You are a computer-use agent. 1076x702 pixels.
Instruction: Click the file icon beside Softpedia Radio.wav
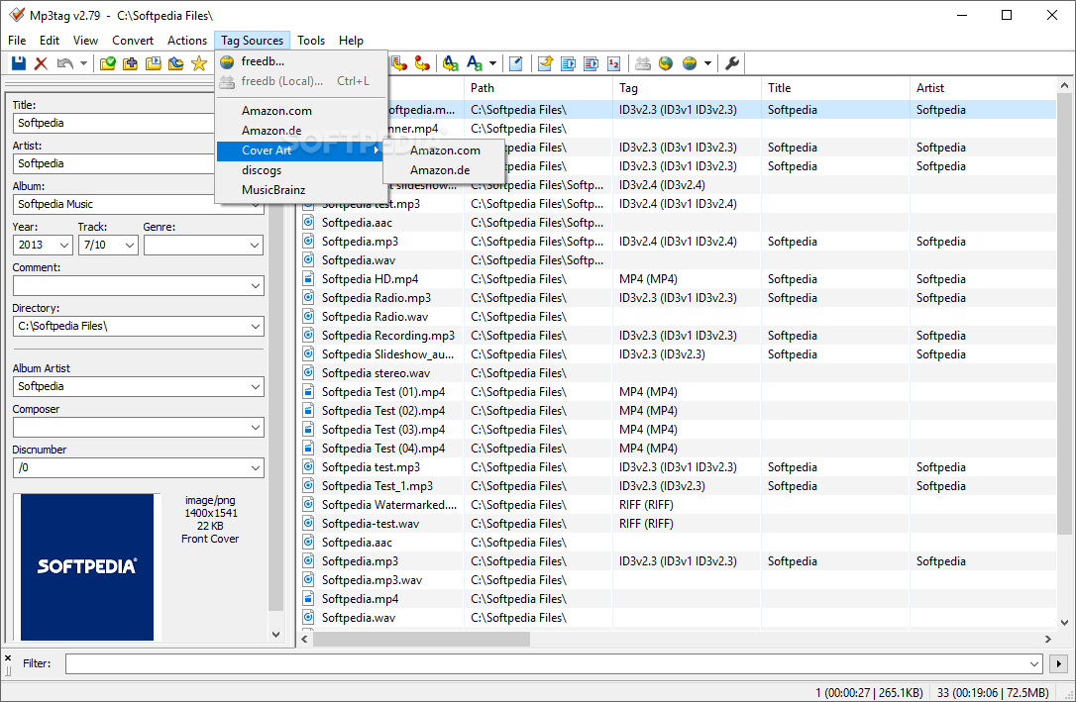click(x=309, y=317)
